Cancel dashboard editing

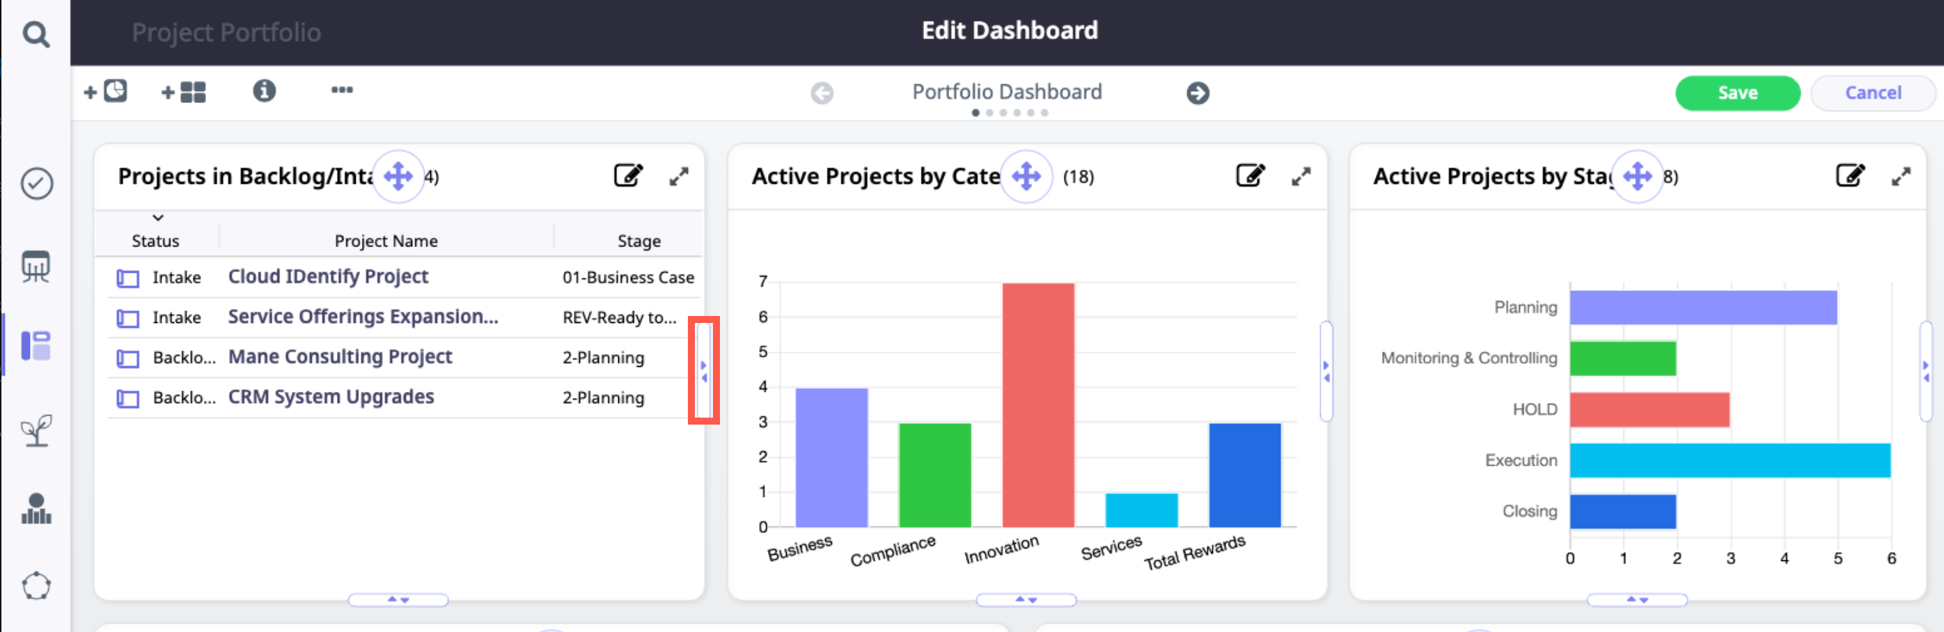tap(1872, 93)
